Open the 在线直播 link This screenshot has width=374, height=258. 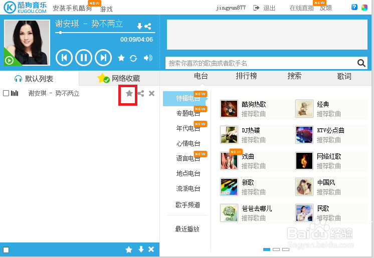(x=302, y=8)
